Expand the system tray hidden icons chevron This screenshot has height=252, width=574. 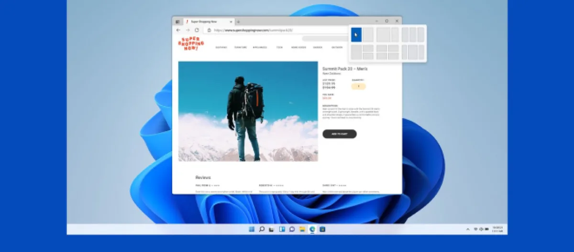[468, 230]
